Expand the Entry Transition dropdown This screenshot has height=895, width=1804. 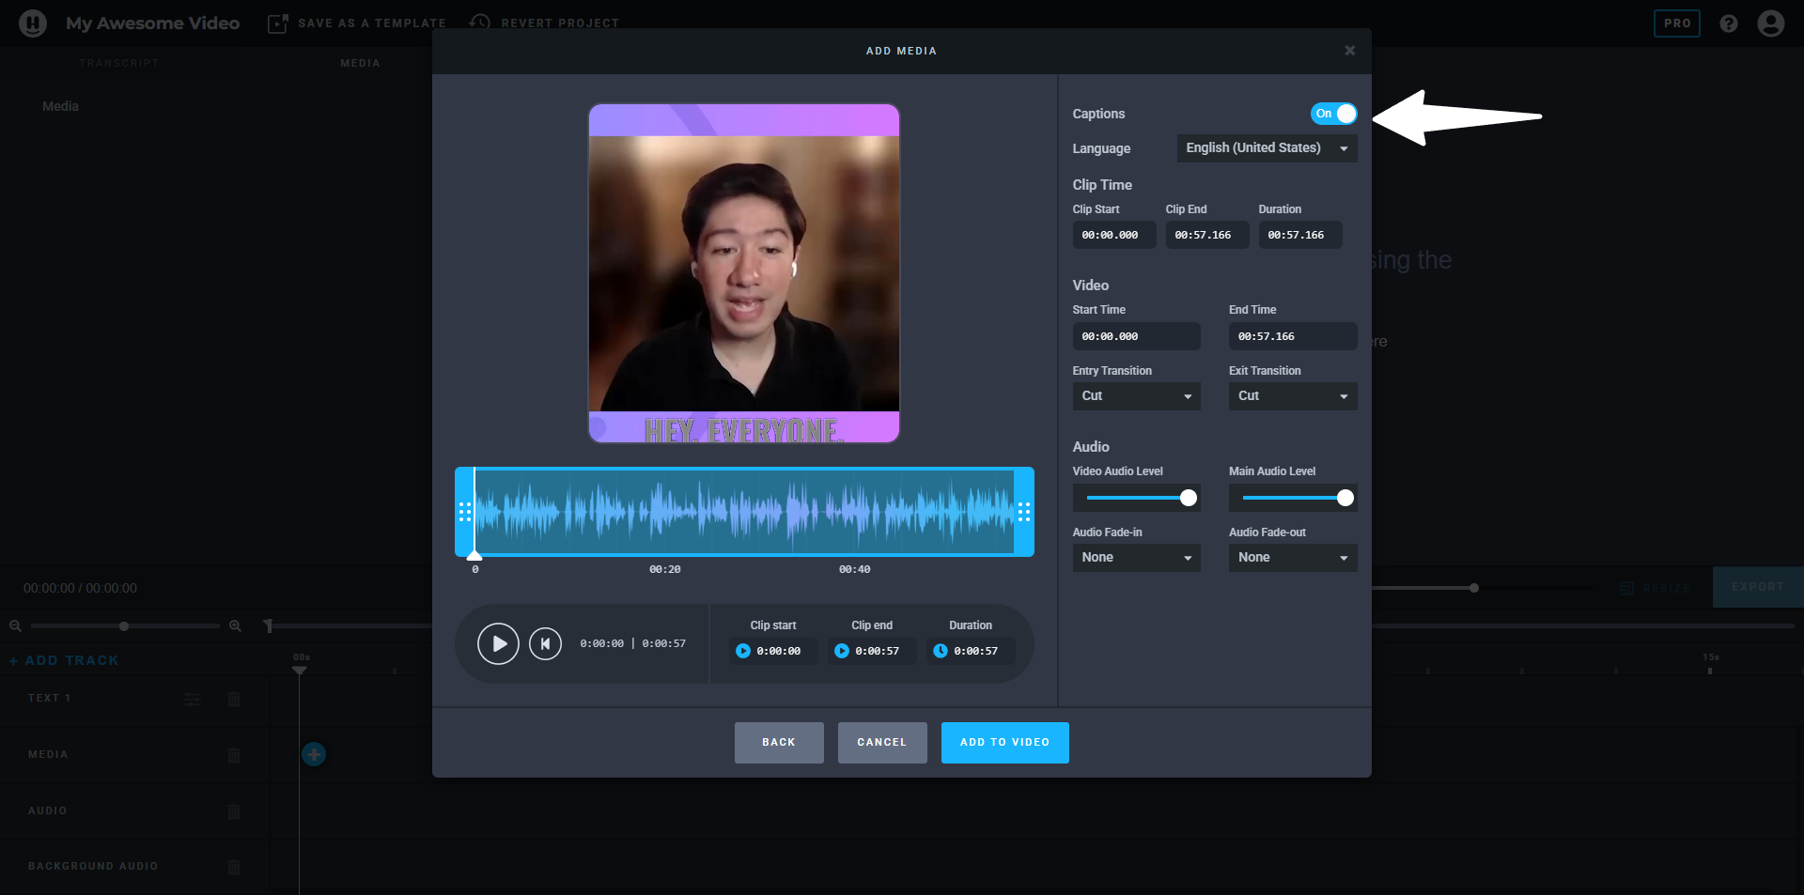pos(1136,396)
